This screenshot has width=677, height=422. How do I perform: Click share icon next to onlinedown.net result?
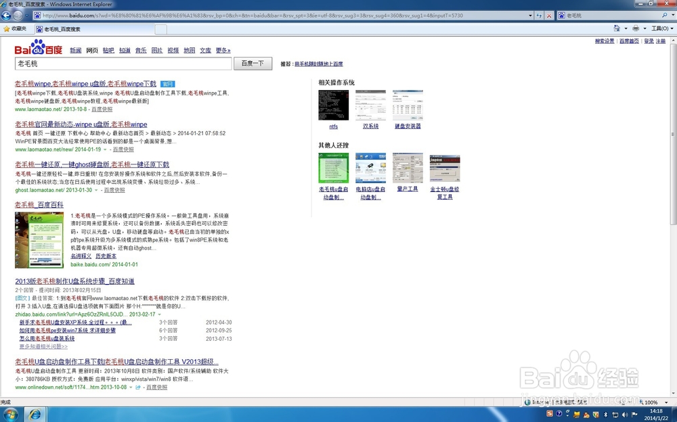pyautogui.click(x=138, y=388)
